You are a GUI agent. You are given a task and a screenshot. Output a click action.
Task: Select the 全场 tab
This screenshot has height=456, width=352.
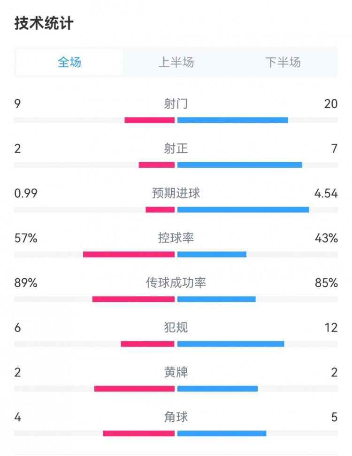click(x=69, y=62)
